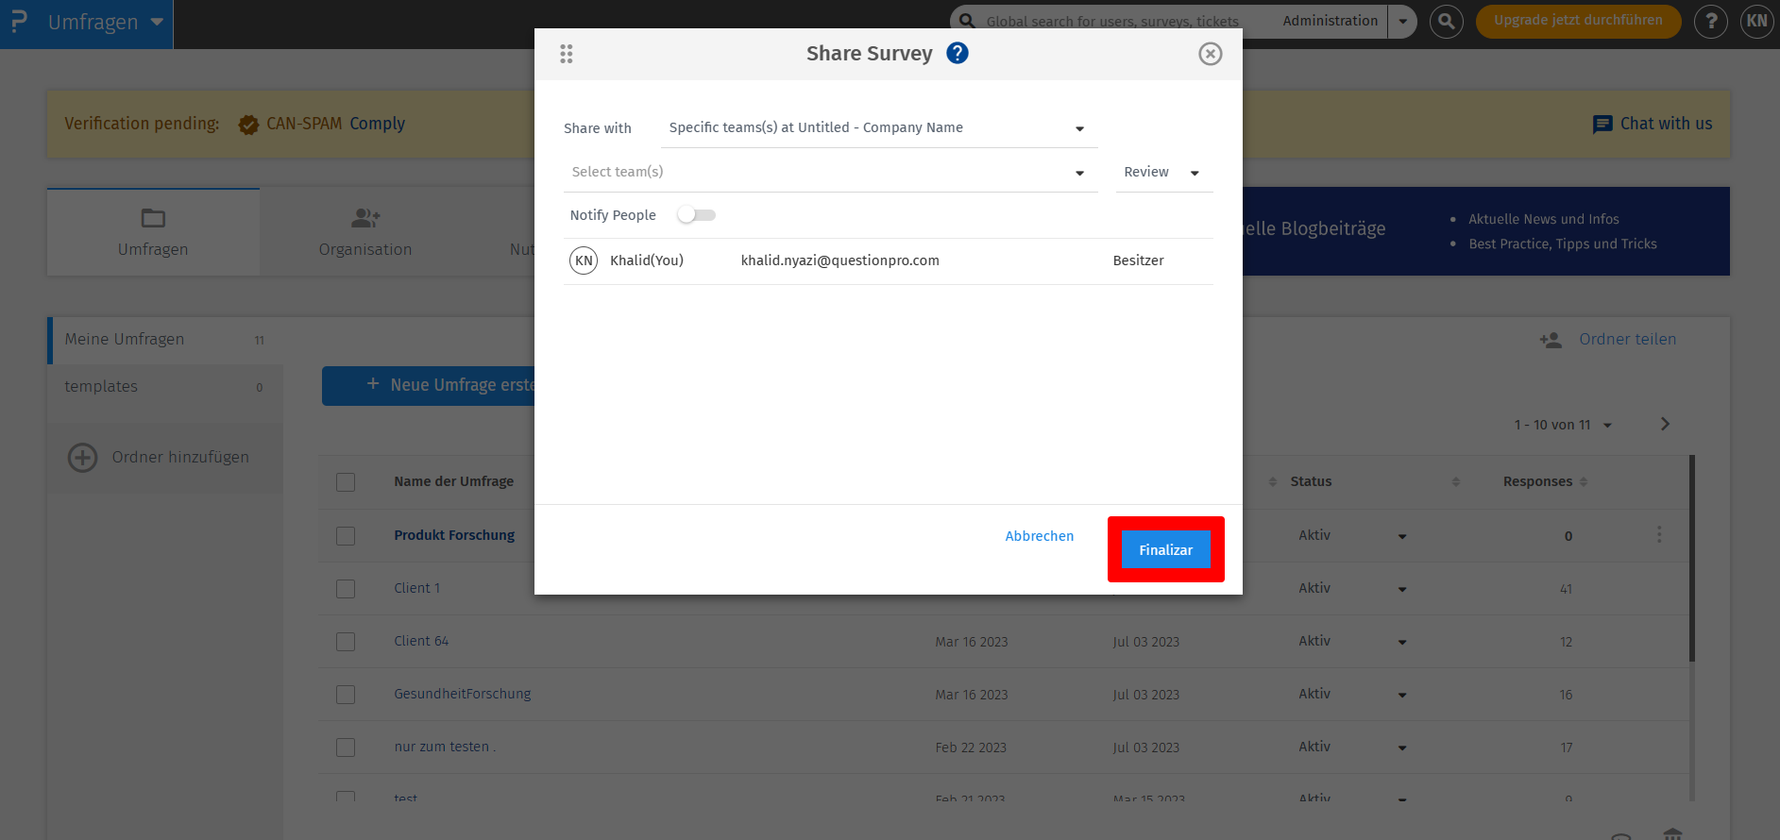Open the help question mark icon
Screen dimensions: 1780x840
click(x=1710, y=21)
